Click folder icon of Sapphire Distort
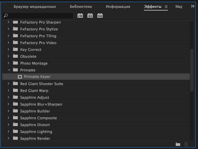Image resolution: width=198 pixels, height=149 pixels. [15, 124]
